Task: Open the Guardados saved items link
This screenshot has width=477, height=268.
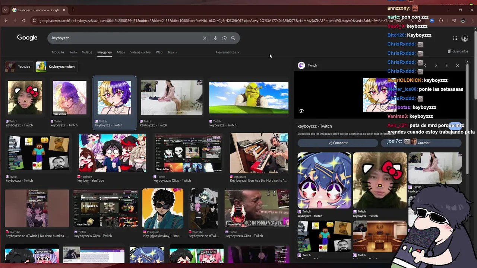Action: (458, 51)
